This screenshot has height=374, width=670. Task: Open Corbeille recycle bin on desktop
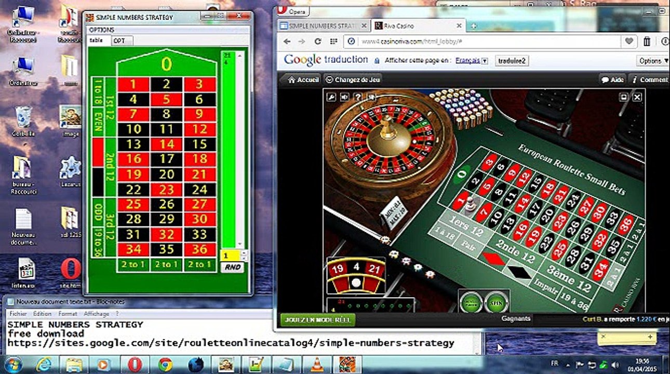click(x=23, y=121)
